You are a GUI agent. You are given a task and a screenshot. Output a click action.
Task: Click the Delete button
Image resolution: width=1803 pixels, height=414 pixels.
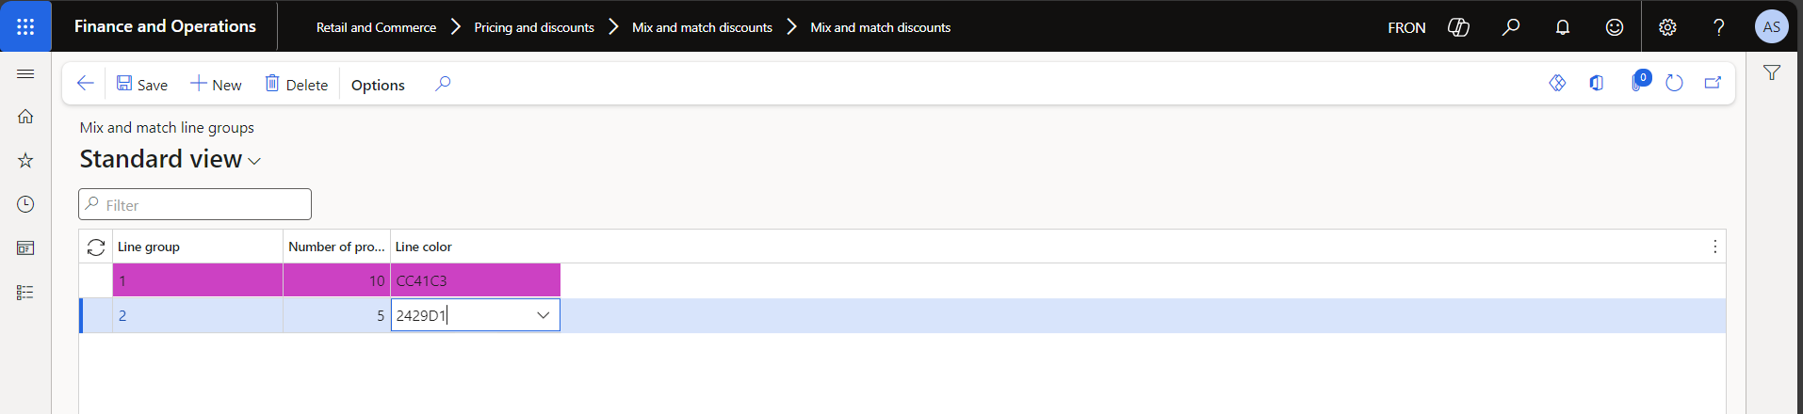pyautogui.click(x=297, y=85)
